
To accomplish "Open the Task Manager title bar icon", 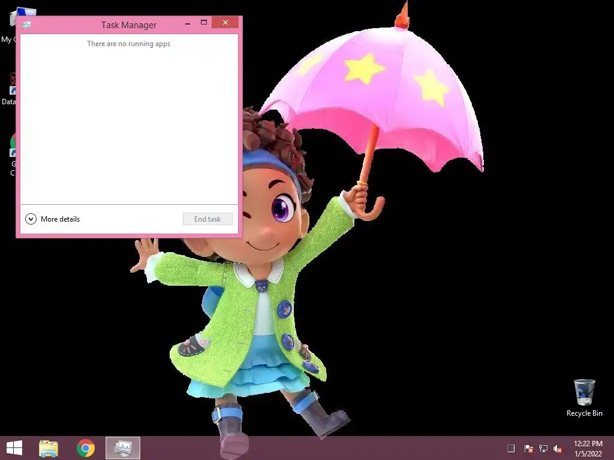I will (26, 25).
